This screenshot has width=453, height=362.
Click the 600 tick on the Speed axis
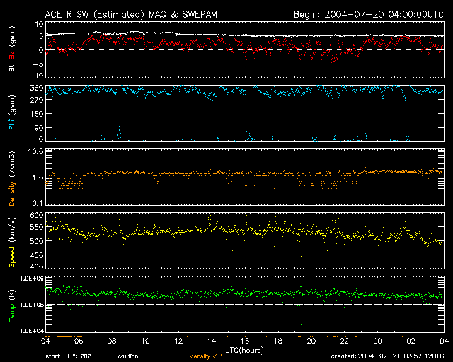click(x=35, y=215)
